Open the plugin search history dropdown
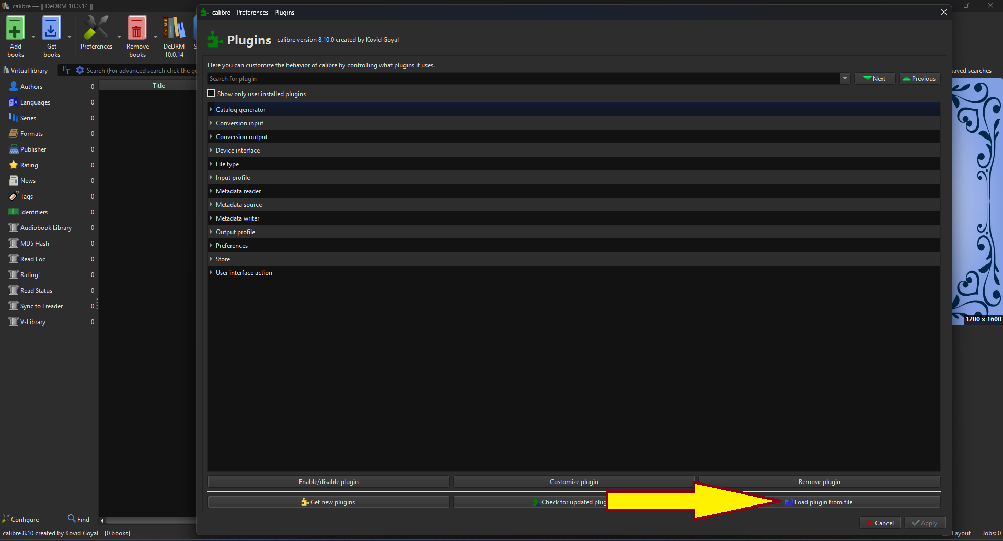The image size is (1003, 541). click(x=845, y=79)
